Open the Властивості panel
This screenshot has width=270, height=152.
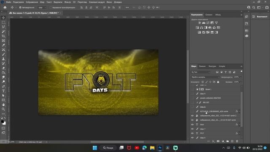click(260, 16)
